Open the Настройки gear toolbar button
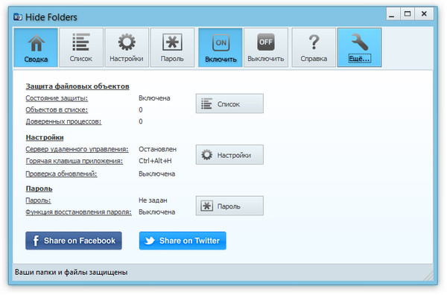 [x=127, y=48]
